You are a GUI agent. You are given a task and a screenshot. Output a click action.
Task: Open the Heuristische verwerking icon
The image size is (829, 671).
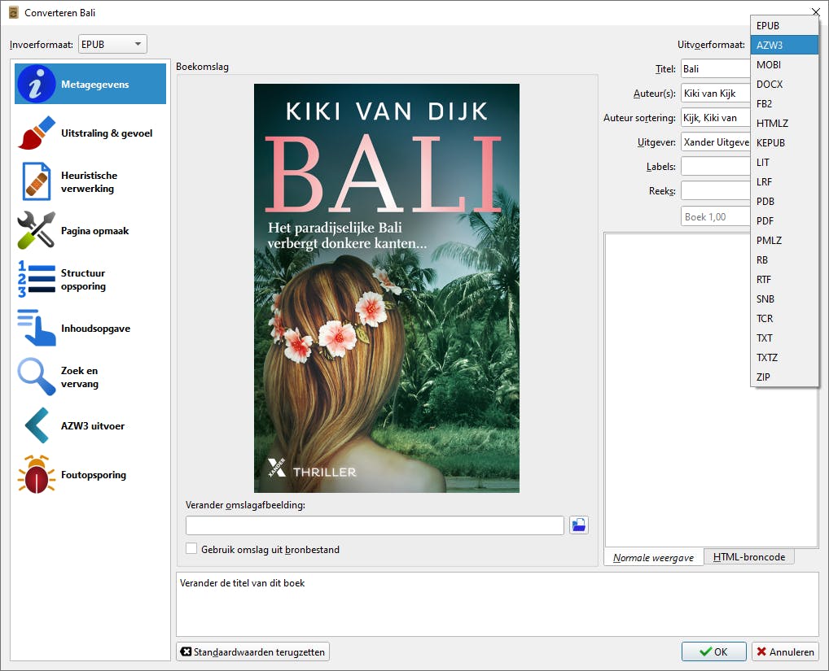tap(37, 182)
